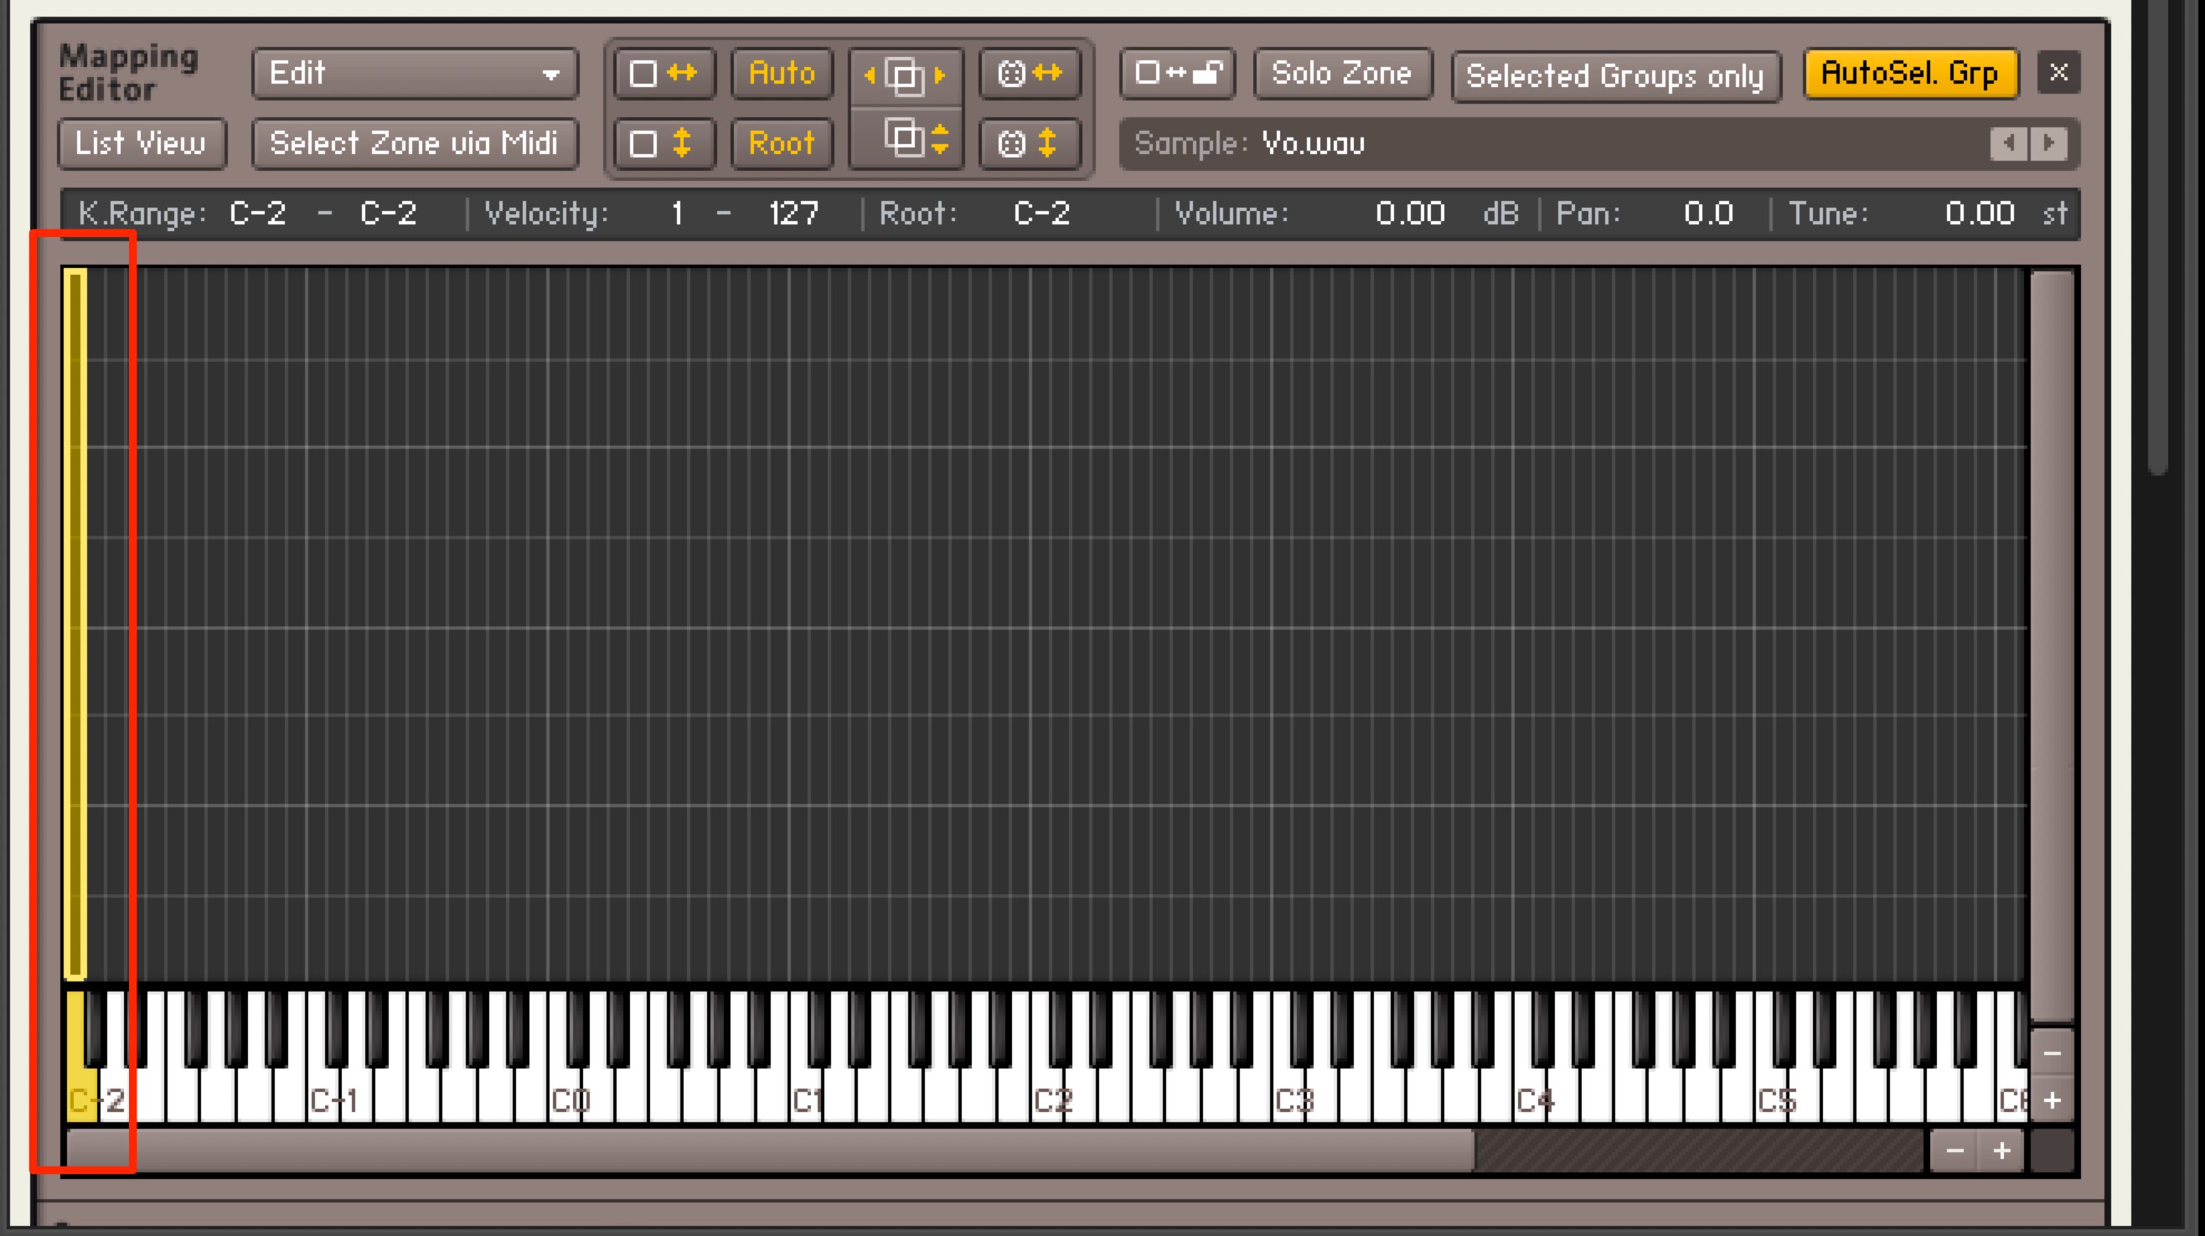Screen dimensions: 2205x1236
Task: Toggle the AutoSel. Grp button
Action: [1911, 74]
